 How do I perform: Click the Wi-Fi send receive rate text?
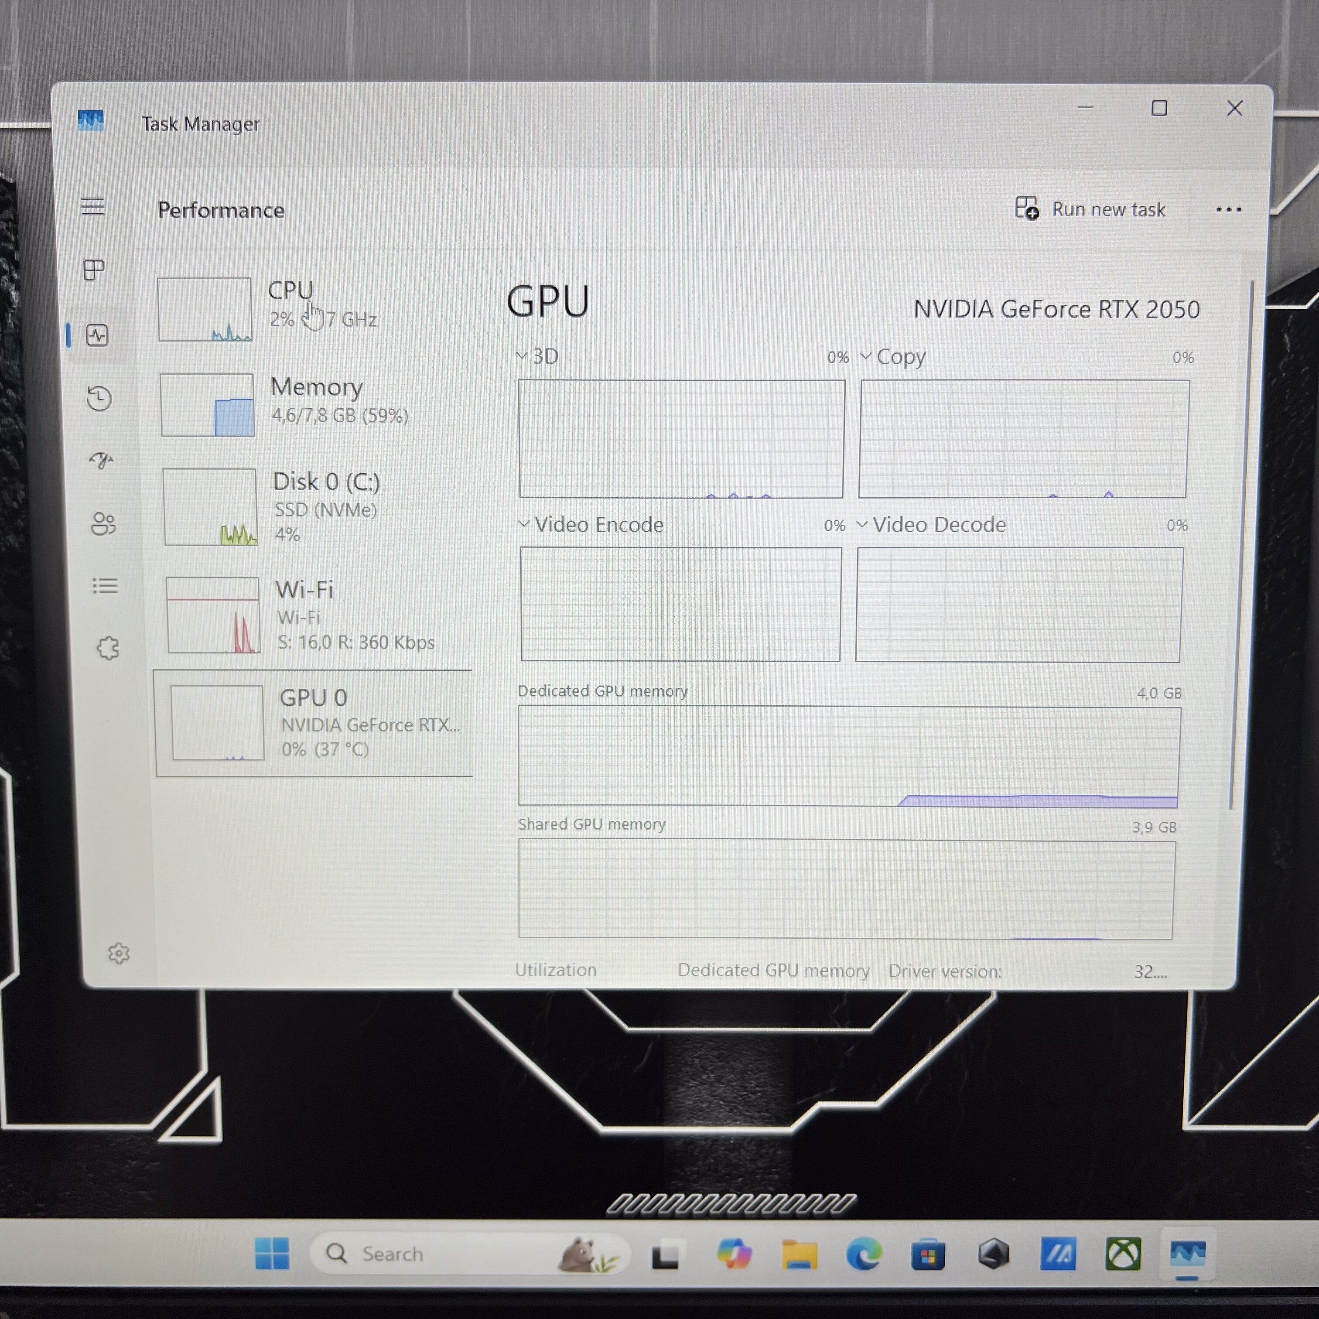coord(355,642)
